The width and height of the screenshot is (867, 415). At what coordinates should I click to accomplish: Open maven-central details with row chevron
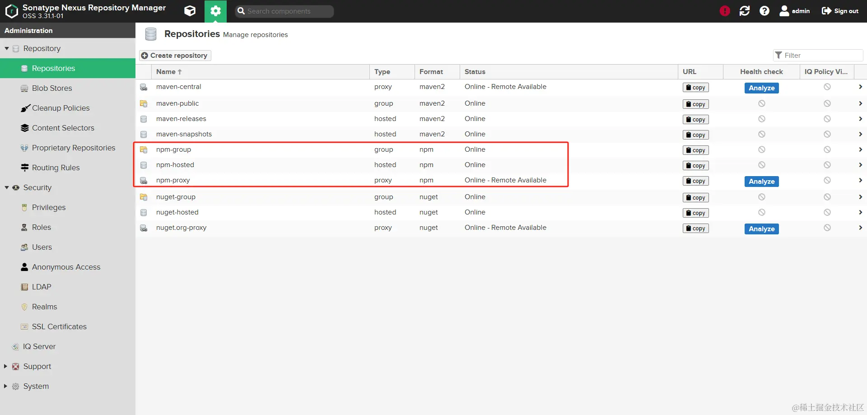coord(860,87)
